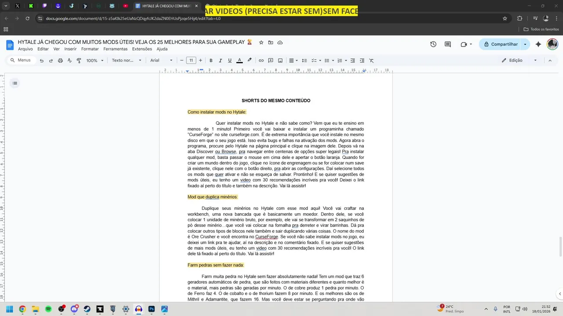Reload the page in the browser

coord(27,18)
